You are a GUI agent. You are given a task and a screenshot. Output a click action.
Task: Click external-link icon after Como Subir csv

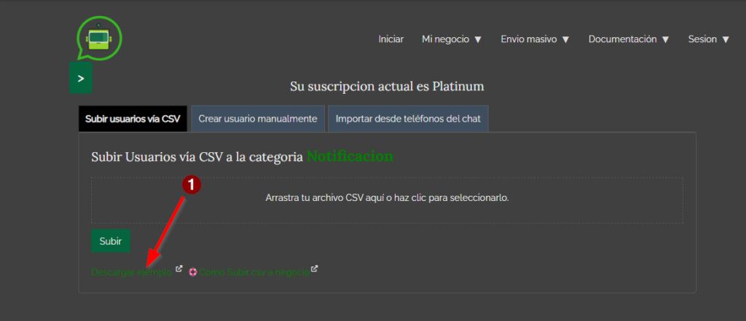point(315,269)
